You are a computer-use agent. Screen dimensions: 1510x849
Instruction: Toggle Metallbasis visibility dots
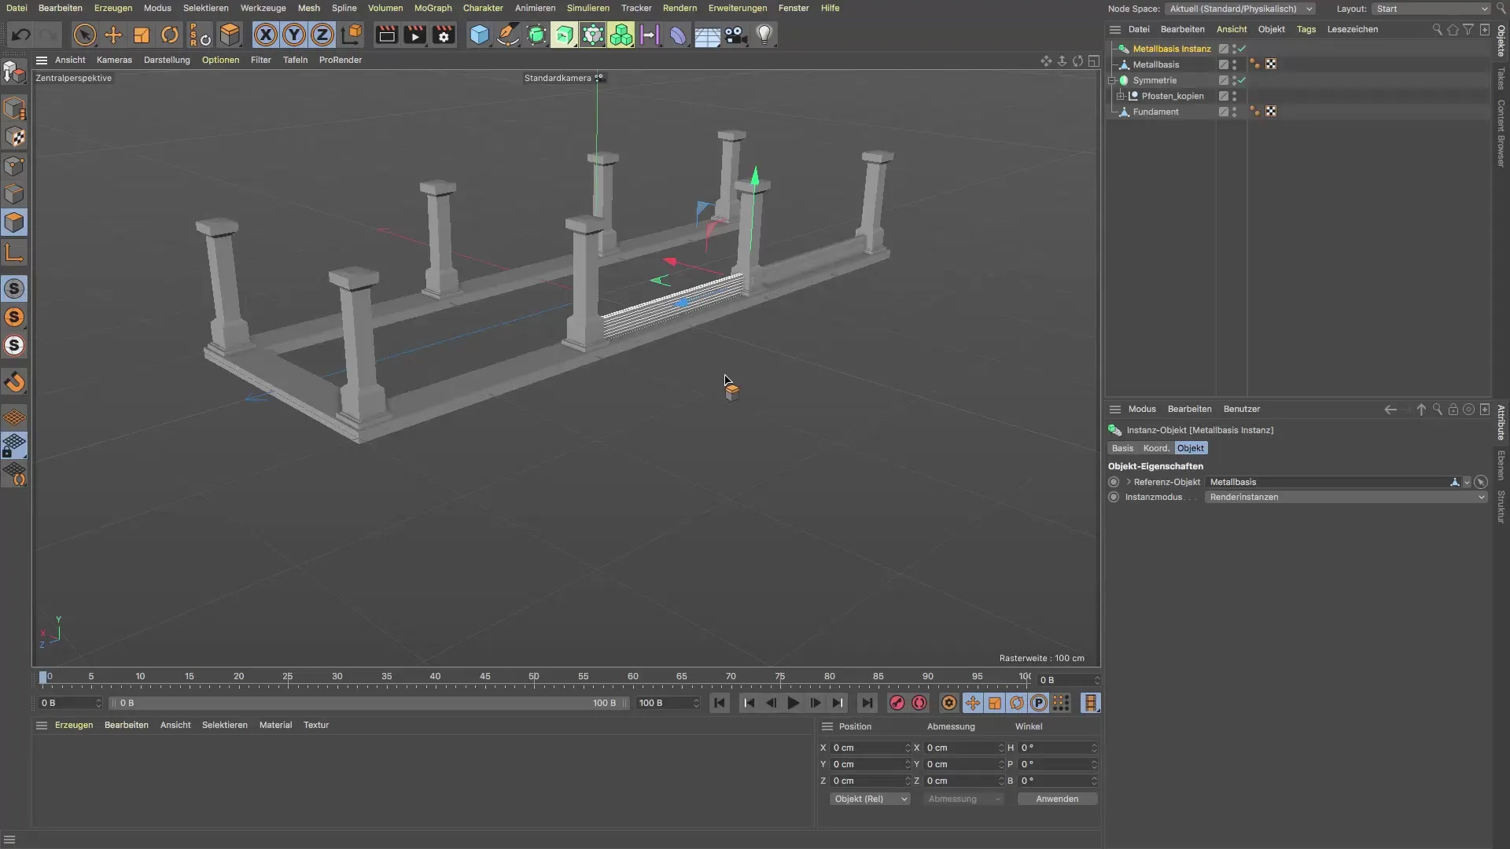1234,64
